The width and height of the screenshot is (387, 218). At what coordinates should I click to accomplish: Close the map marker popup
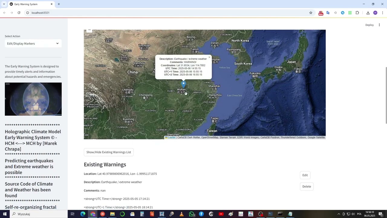point(209,57)
